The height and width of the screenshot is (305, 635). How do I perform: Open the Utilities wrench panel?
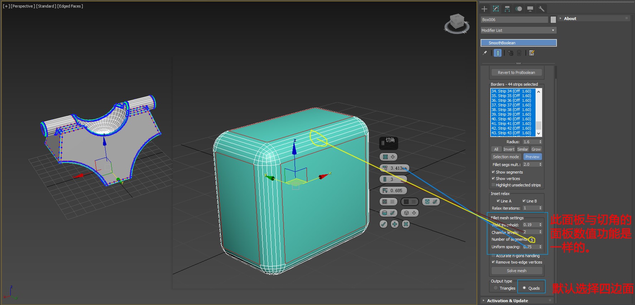coord(542,9)
